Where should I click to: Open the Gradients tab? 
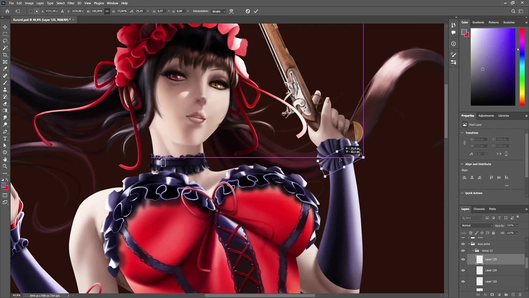pos(478,22)
